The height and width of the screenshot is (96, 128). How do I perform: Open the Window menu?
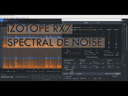(x=23, y=18)
